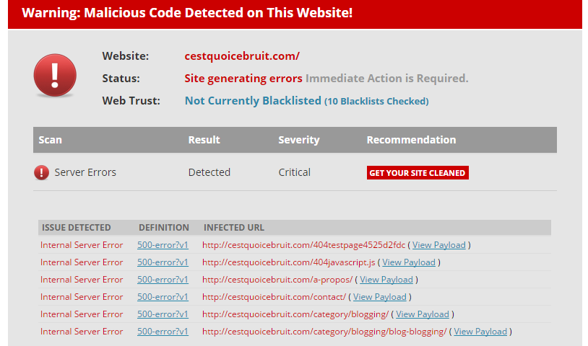Click the Result column header
Screen dimensions: 588x346
point(204,140)
